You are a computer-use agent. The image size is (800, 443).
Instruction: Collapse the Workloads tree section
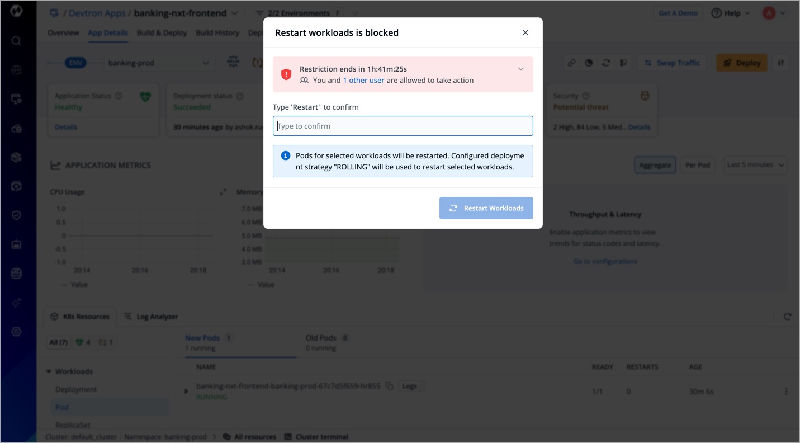[49, 371]
